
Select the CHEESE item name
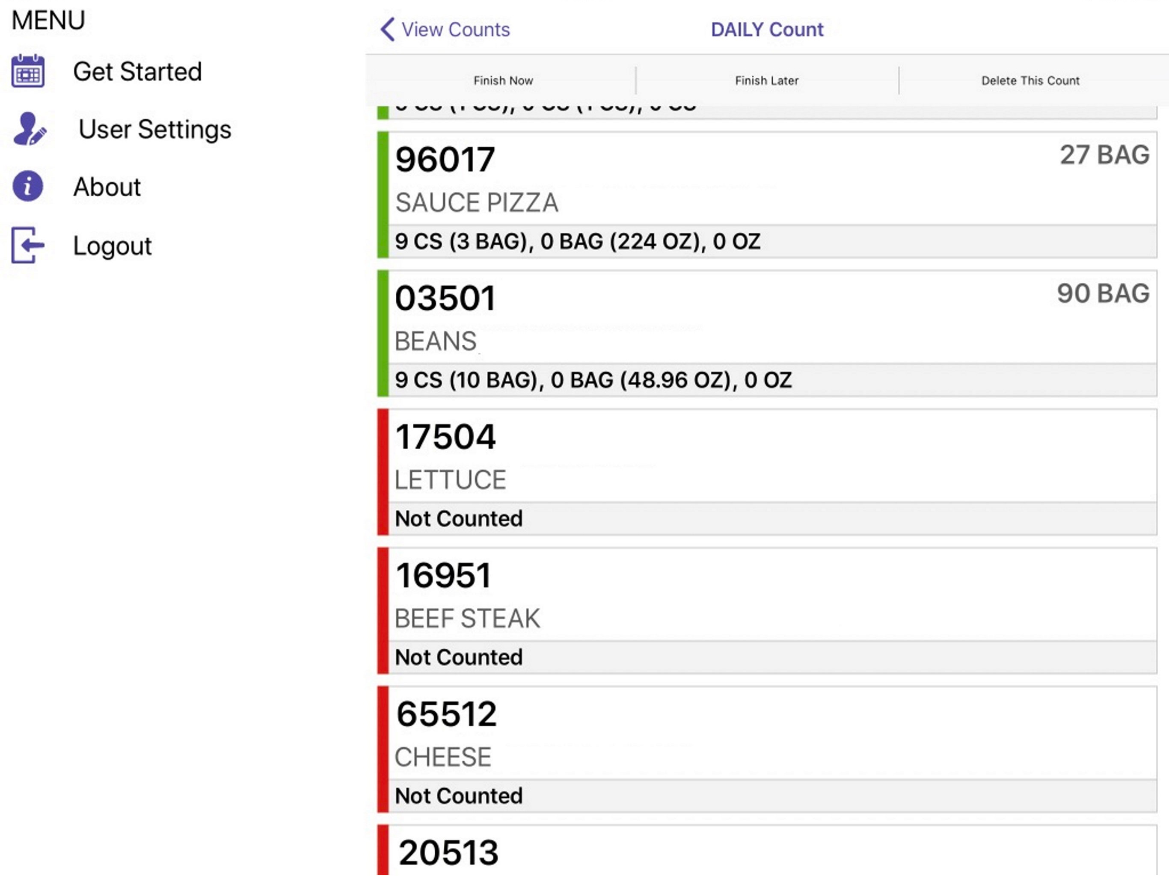(443, 757)
